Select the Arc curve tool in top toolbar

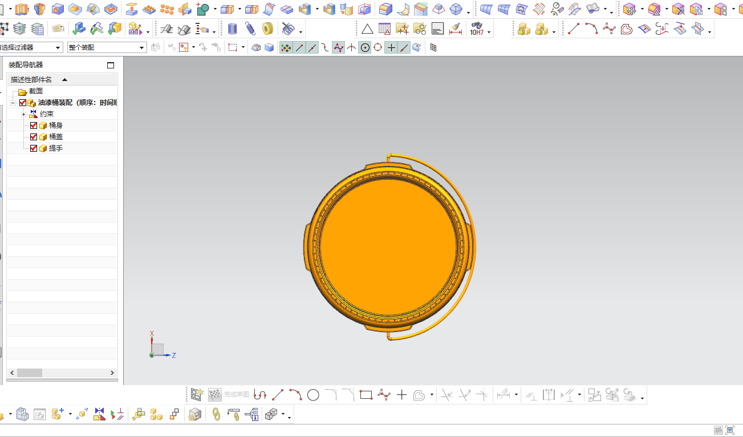591,29
